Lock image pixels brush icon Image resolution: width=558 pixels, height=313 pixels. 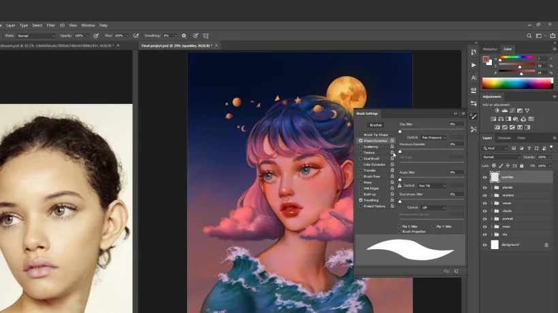coord(501,166)
